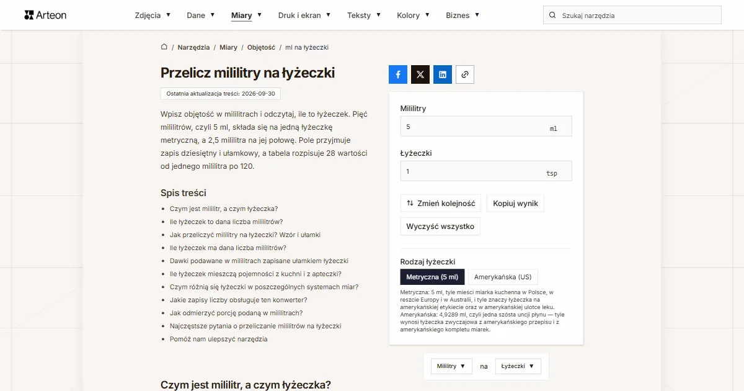
Task: Open the Zdjęcia menu
Action: [x=153, y=16]
